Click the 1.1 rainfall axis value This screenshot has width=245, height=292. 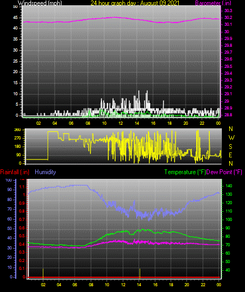[x=22, y=187]
